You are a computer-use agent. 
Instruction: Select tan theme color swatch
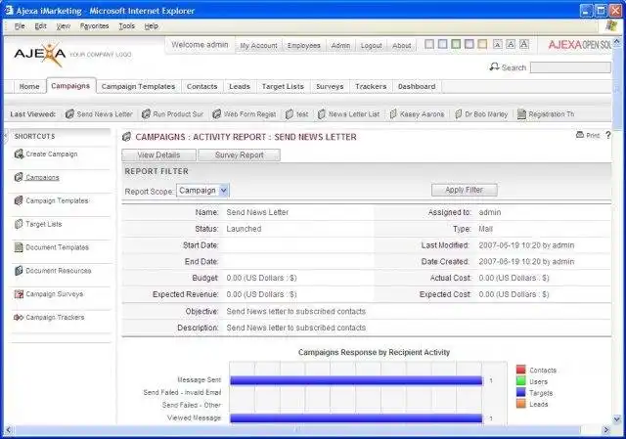[x=482, y=44]
